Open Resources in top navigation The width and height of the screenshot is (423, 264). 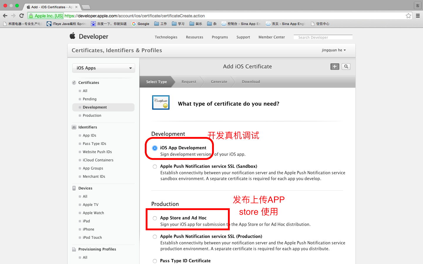[x=194, y=37]
